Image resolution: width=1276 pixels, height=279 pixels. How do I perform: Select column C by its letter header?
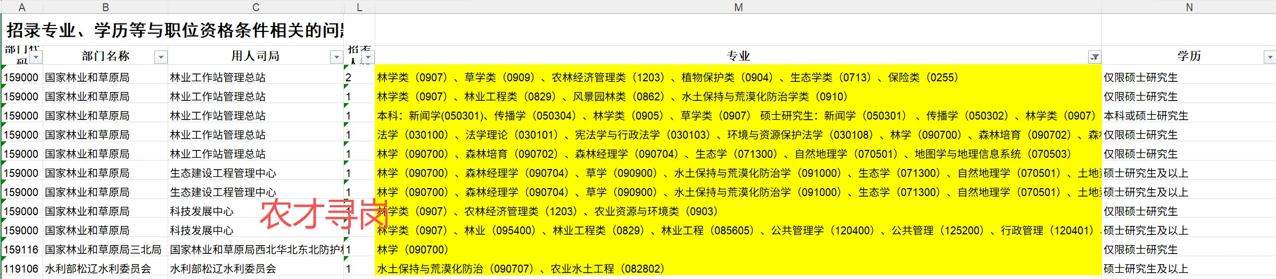(x=256, y=7)
